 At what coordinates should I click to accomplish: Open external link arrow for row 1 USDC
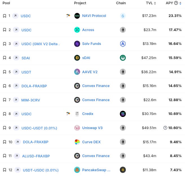15,16
